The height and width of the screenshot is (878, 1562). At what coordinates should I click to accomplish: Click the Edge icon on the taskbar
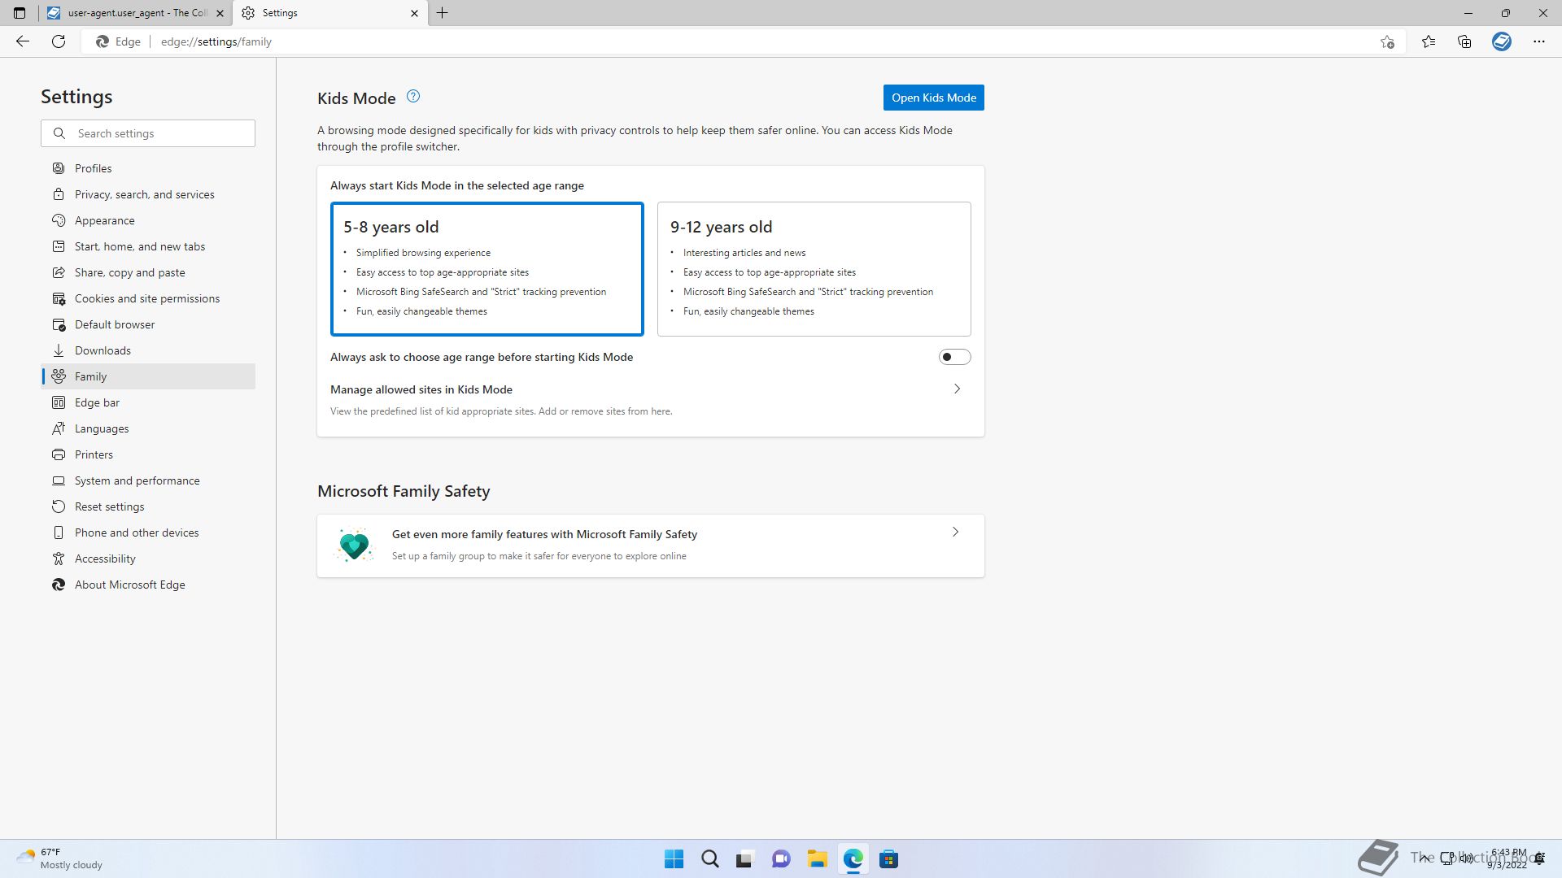(853, 859)
